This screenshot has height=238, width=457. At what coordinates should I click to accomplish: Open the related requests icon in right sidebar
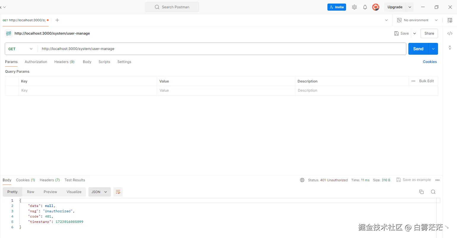(450, 48)
